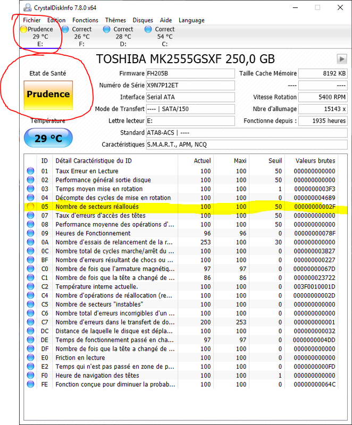Screen dimensions: 352x425
Task: Click the Caractéristiques field S.M.A.R.T., APM, NCQ
Action: [247, 144]
